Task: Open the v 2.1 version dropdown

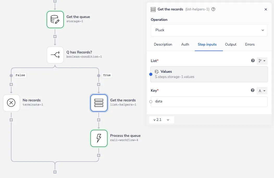Action: [162, 120]
